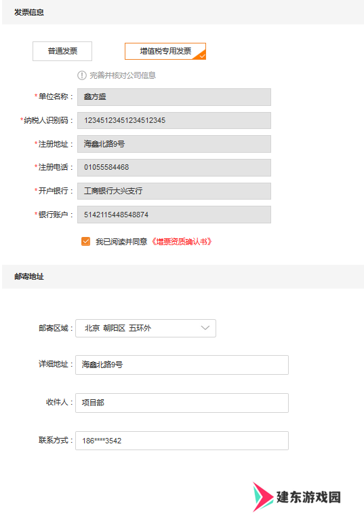Click the 注册电话 field showing 01055584468
This screenshot has width=364, height=514.
(x=174, y=168)
